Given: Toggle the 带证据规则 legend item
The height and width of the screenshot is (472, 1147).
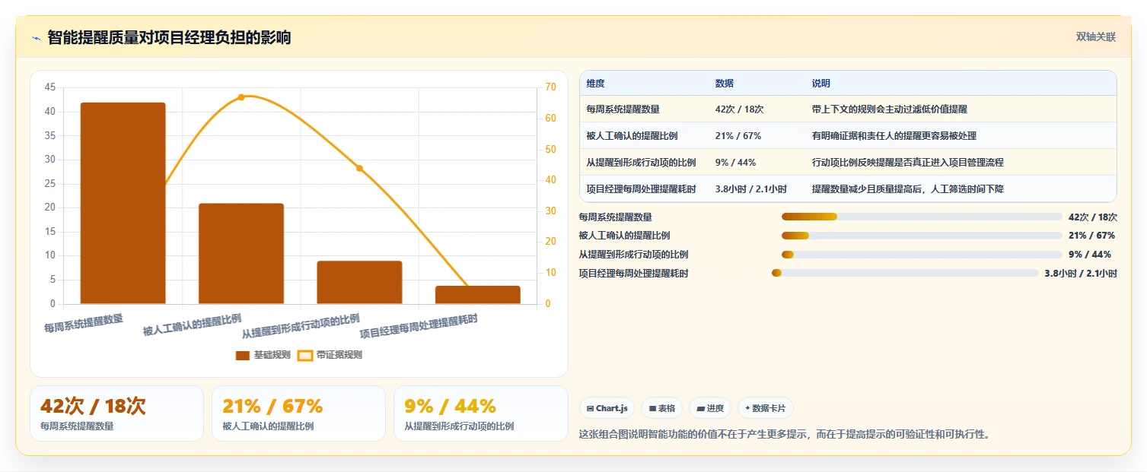Looking at the screenshot, I should coord(330,355).
